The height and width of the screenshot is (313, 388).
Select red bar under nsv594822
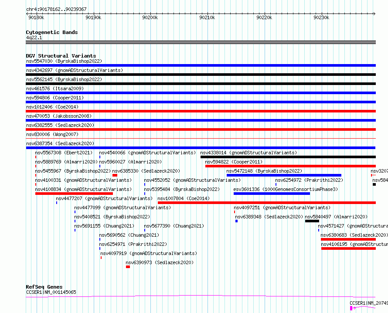point(290,166)
